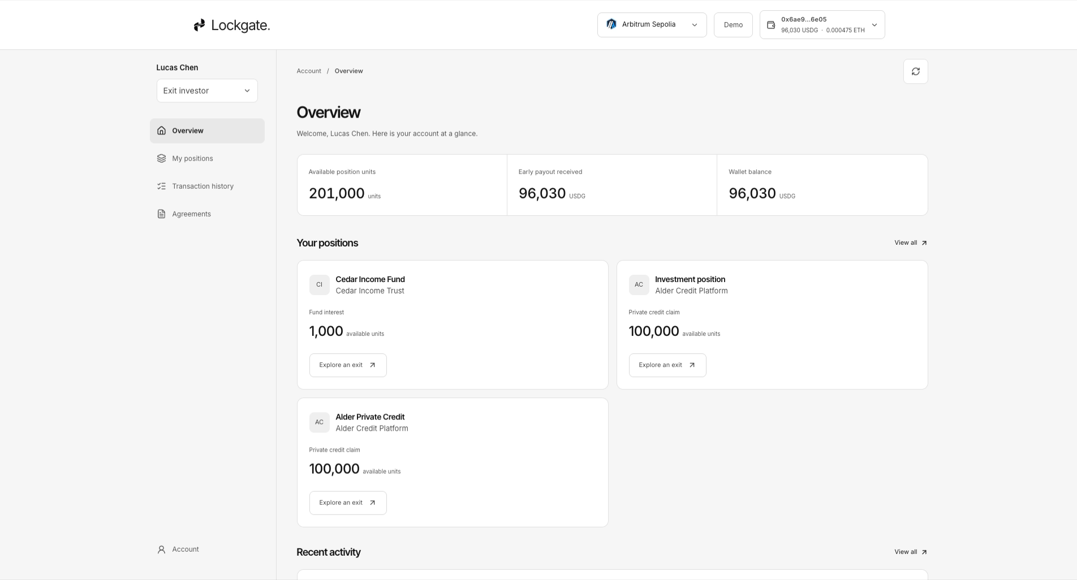
Task: Click the 0x6ae9...6e05 wallet address
Action: pyautogui.click(x=804, y=19)
